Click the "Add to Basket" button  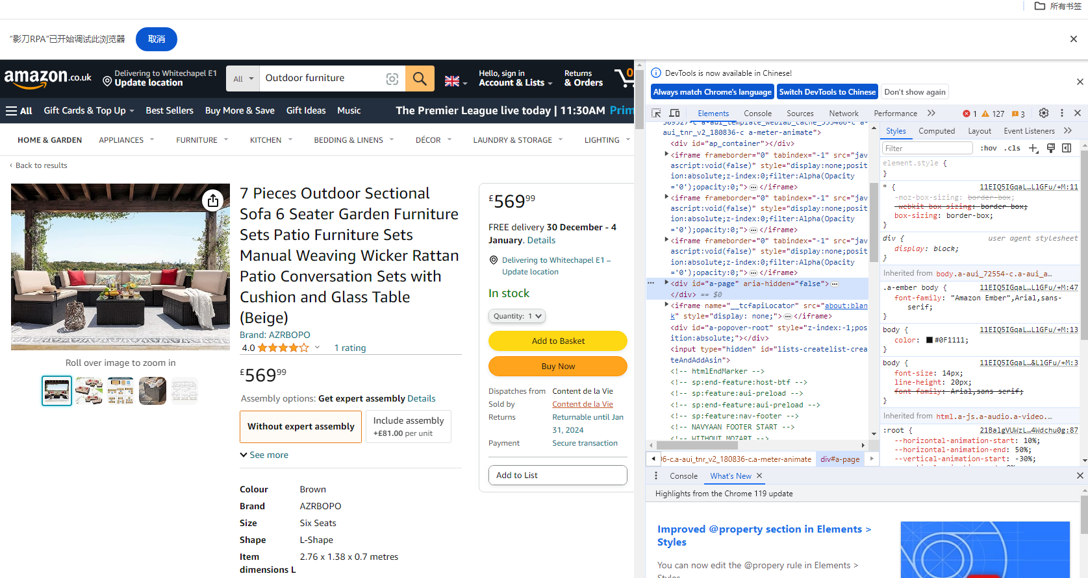(x=557, y=341)
